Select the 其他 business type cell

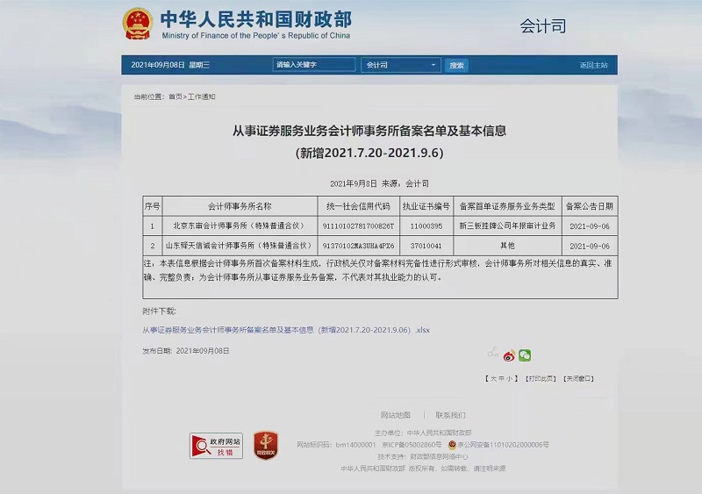507,246
